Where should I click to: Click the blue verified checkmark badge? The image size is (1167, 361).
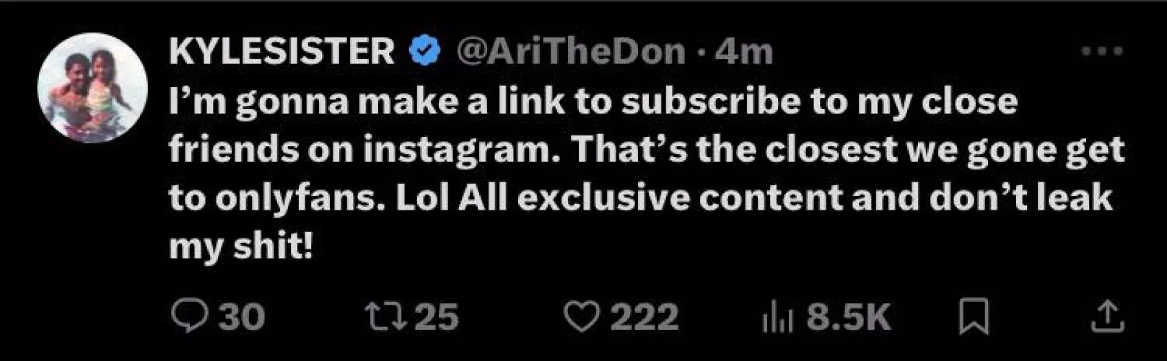pyautogui.click(x=425, y=52)
